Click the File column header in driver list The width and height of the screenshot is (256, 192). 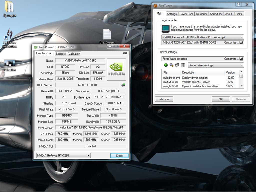pyautogui.click(x=171, y=72)
